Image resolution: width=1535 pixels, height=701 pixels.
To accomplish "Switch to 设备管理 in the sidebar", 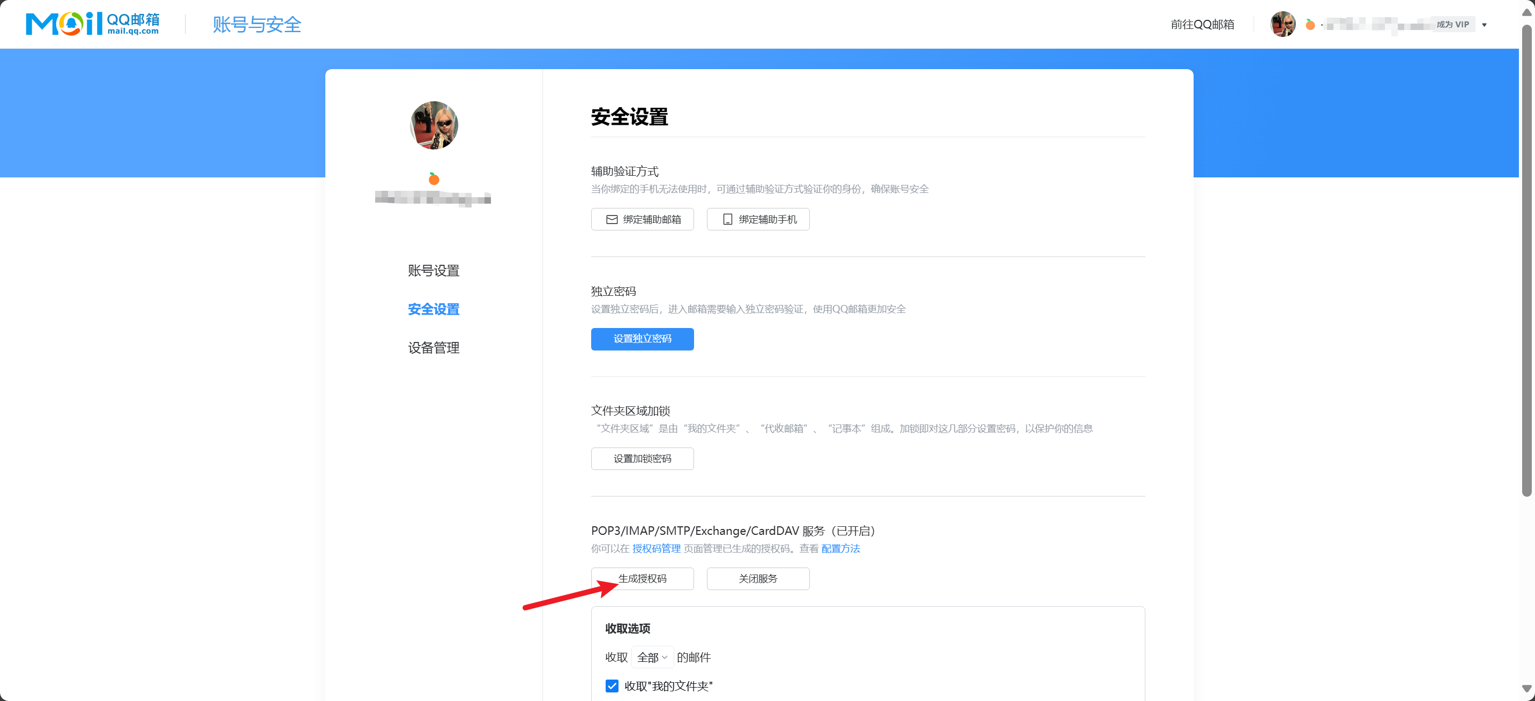I will (x=433, y=347).
